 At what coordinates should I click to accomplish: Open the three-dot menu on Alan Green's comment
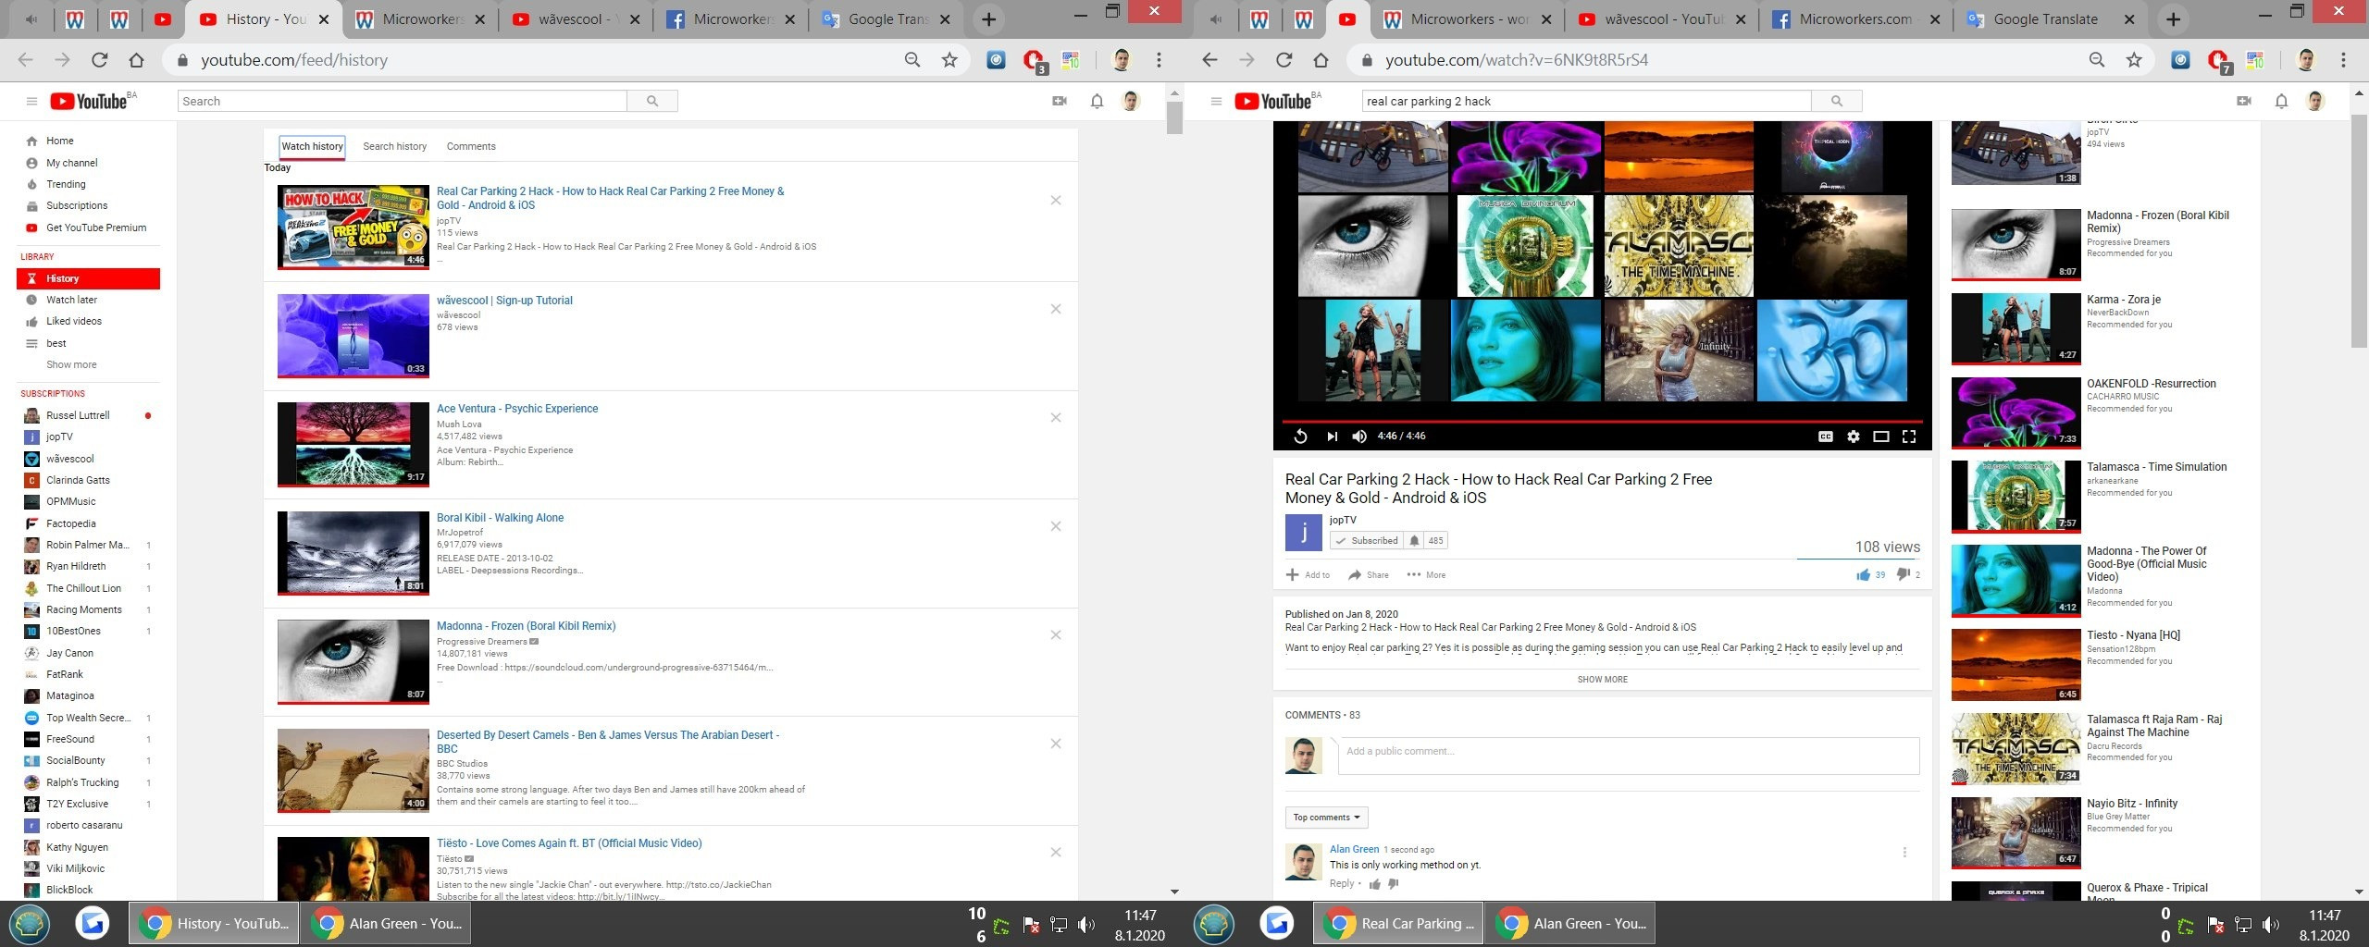1904,853
